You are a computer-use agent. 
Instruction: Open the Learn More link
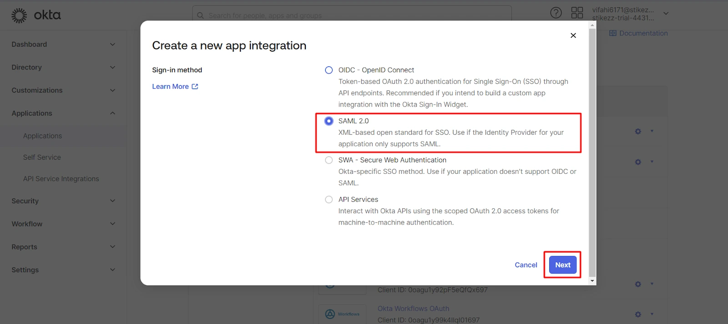pos(175,86)
